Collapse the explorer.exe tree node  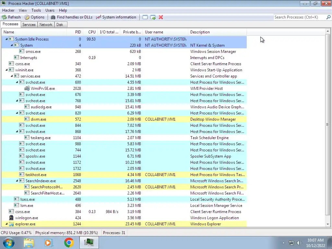coord(6,224)
